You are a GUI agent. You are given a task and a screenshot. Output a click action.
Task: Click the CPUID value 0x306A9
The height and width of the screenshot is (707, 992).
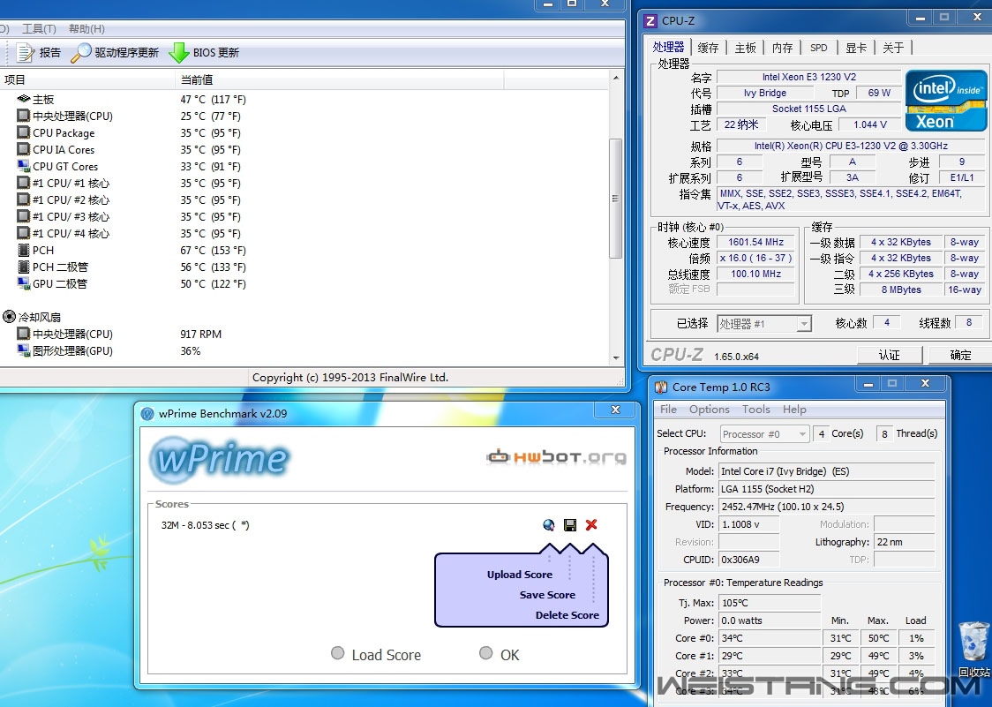click(x=749, y=560)
